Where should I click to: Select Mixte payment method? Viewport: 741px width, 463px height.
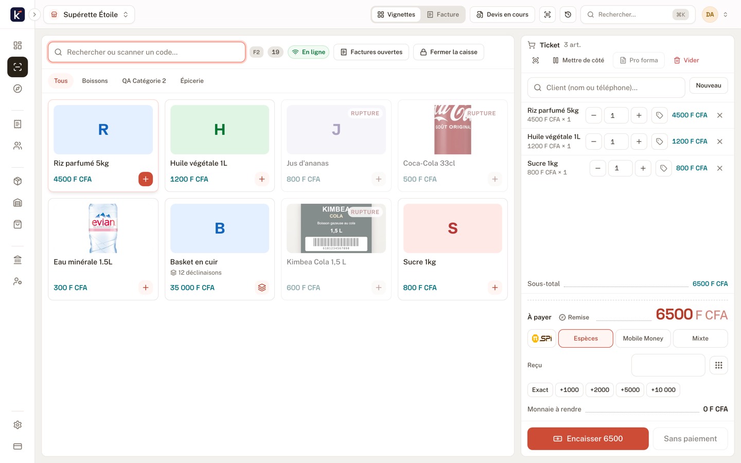tap(700, 339)
